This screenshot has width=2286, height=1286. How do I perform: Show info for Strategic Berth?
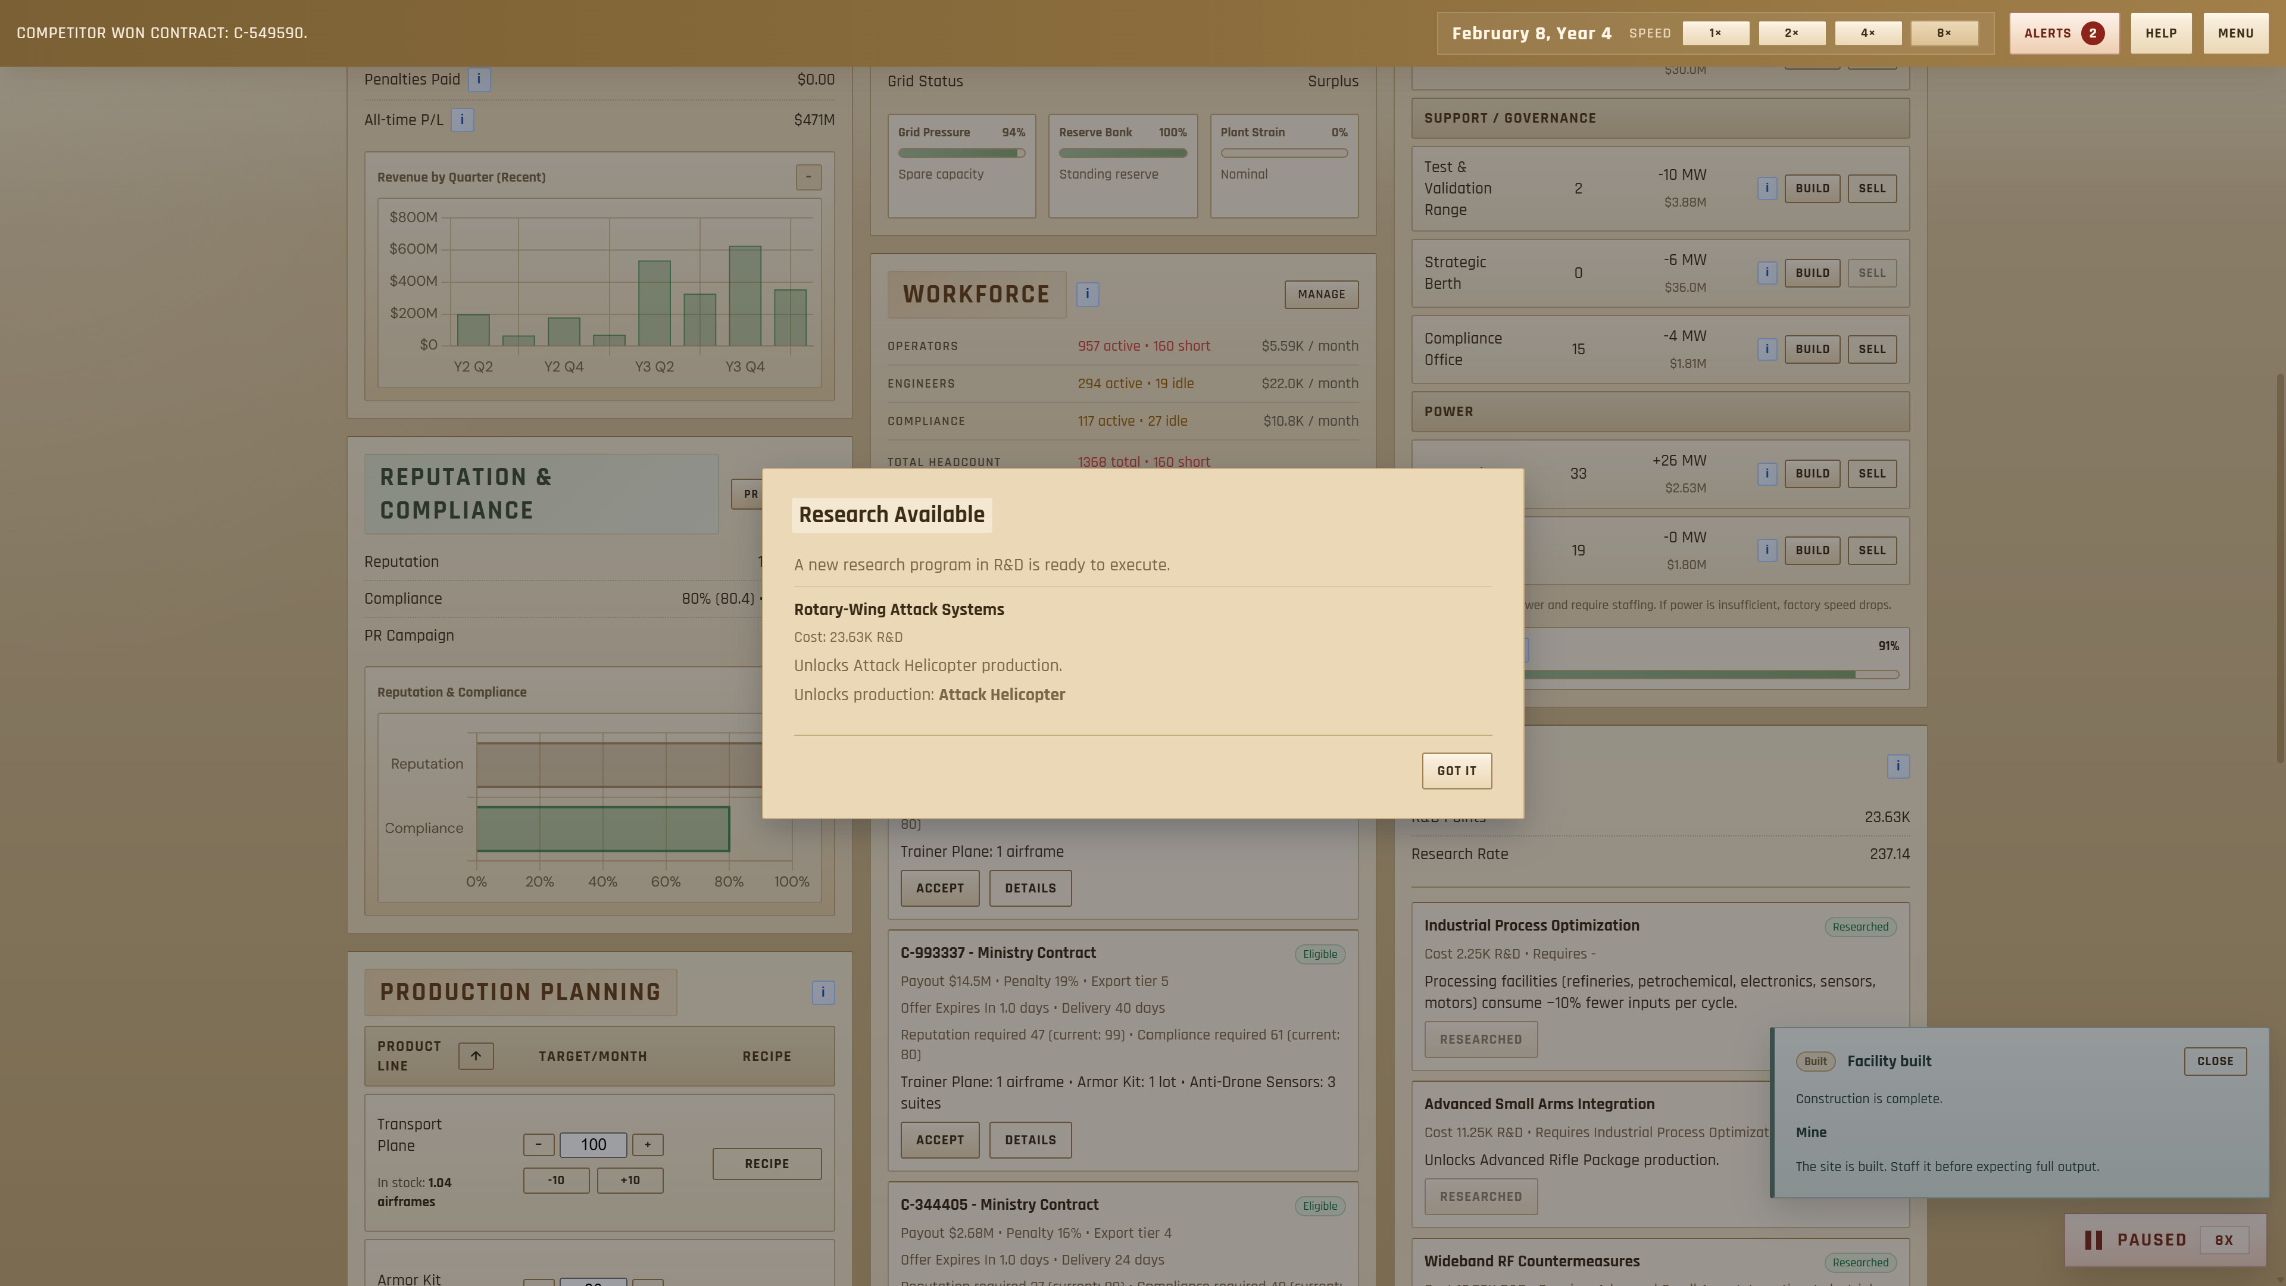1767,273
